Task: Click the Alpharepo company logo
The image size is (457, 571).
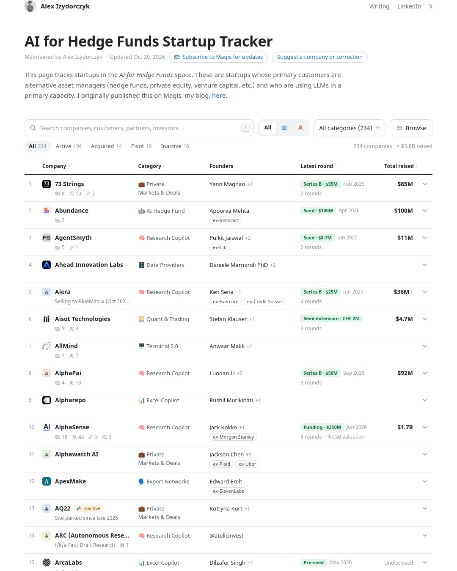Action: pyautogui.click(x=47, y=400)
